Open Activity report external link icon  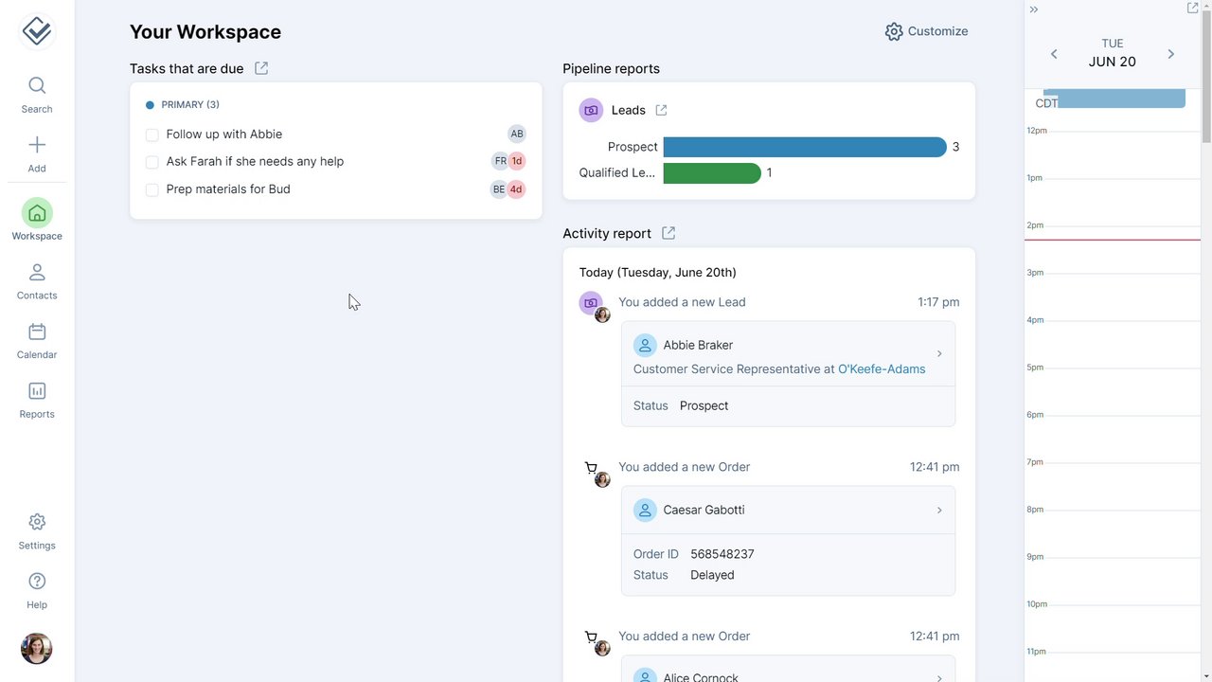668,233
